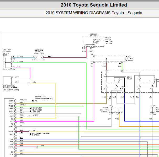Click the "BLU" label at pin 16
This screenshot has width=159, height=157.
(22, 138)
